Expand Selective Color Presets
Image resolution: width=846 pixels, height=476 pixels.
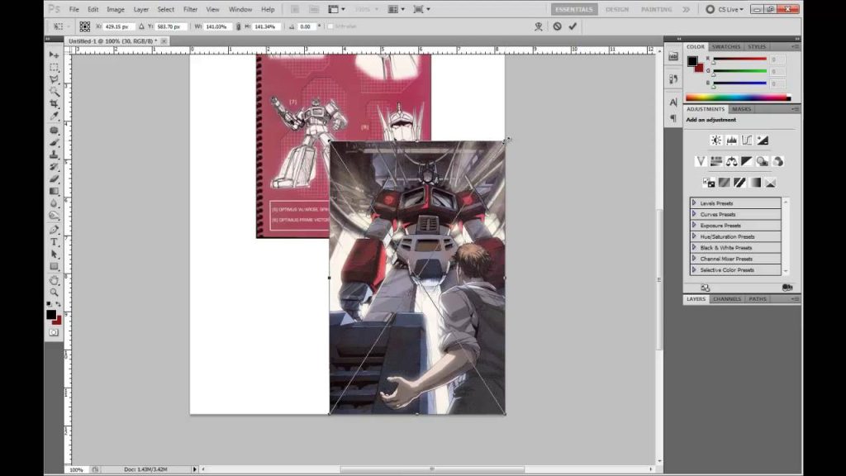[694, 269]
